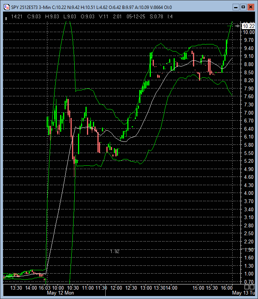Click the 14:21 cursor time readout
This screenshot has width=258, height=299.
tap(17, 16)
